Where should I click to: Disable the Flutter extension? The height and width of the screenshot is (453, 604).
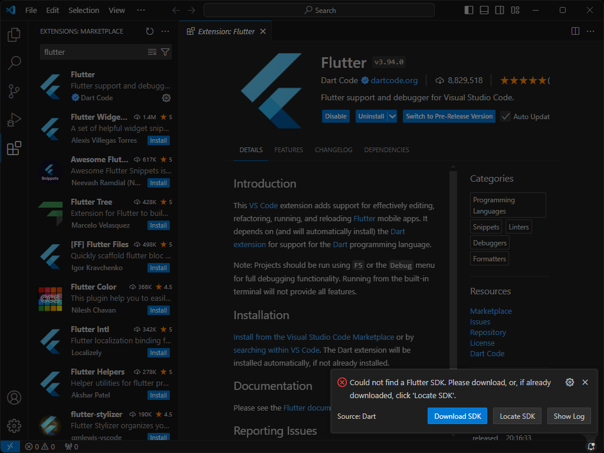[x=336, y=116]
